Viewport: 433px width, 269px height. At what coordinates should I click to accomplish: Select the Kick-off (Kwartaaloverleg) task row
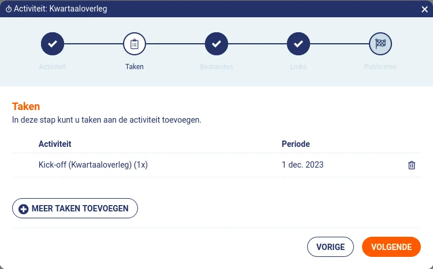[216, 165]
